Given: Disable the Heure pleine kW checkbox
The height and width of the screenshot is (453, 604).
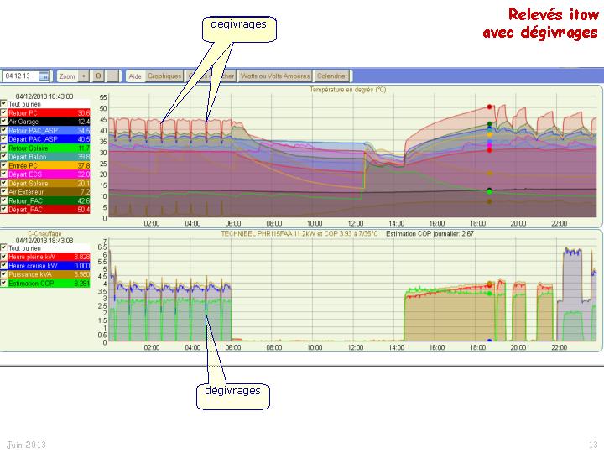Looking at the screenshot, I should [x=4, y=257].
